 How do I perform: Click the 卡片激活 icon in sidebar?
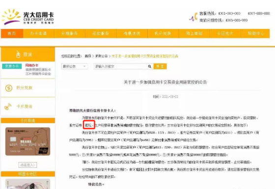coord(8,107)
